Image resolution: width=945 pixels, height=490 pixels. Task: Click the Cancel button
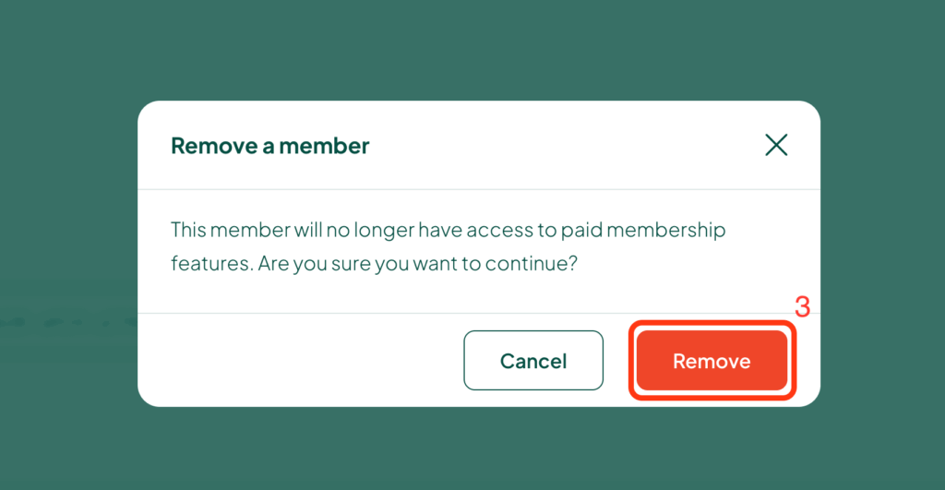click(x=533, y=361)
